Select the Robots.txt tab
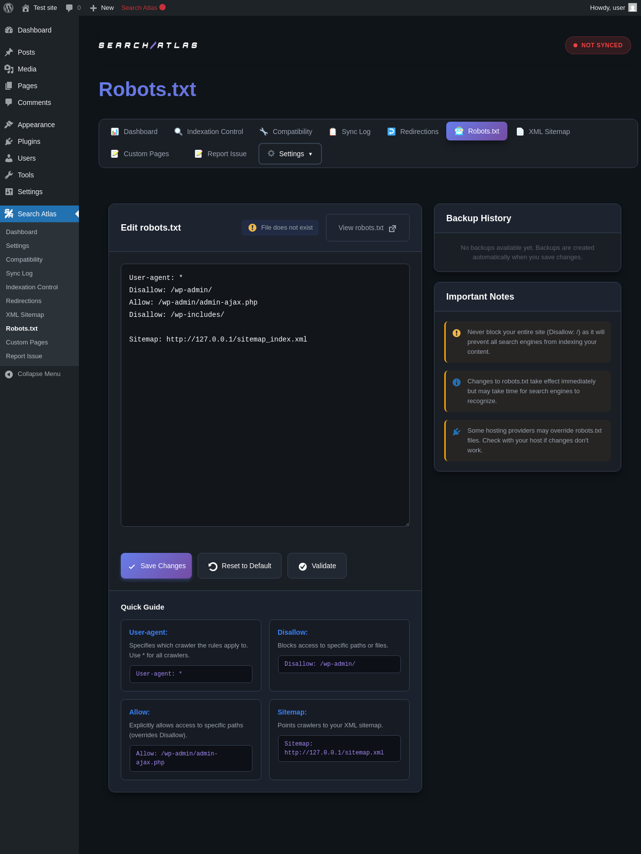 pos(477,131)
